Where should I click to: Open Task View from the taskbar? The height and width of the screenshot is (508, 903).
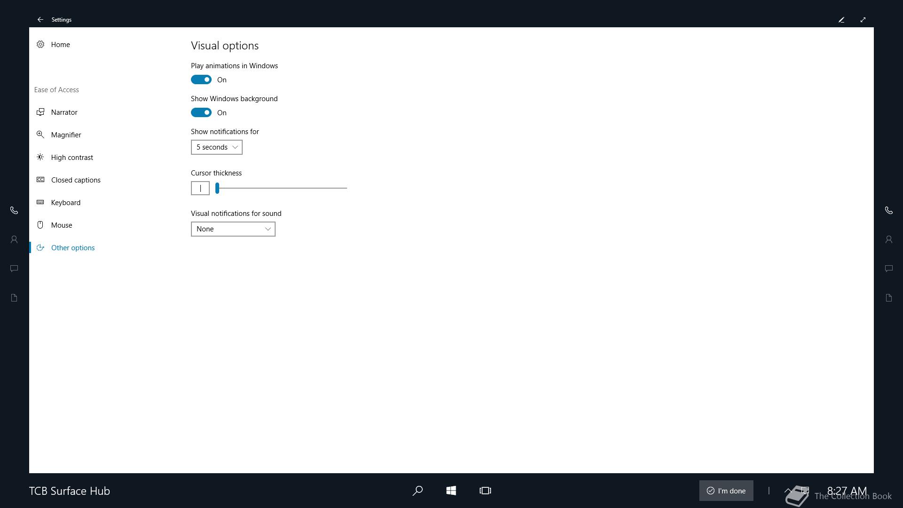point(485,491)
